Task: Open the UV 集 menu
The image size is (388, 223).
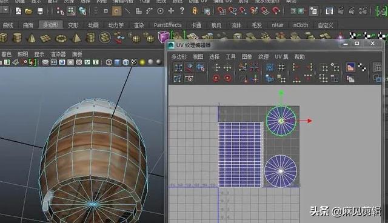Action: [281, 56]
